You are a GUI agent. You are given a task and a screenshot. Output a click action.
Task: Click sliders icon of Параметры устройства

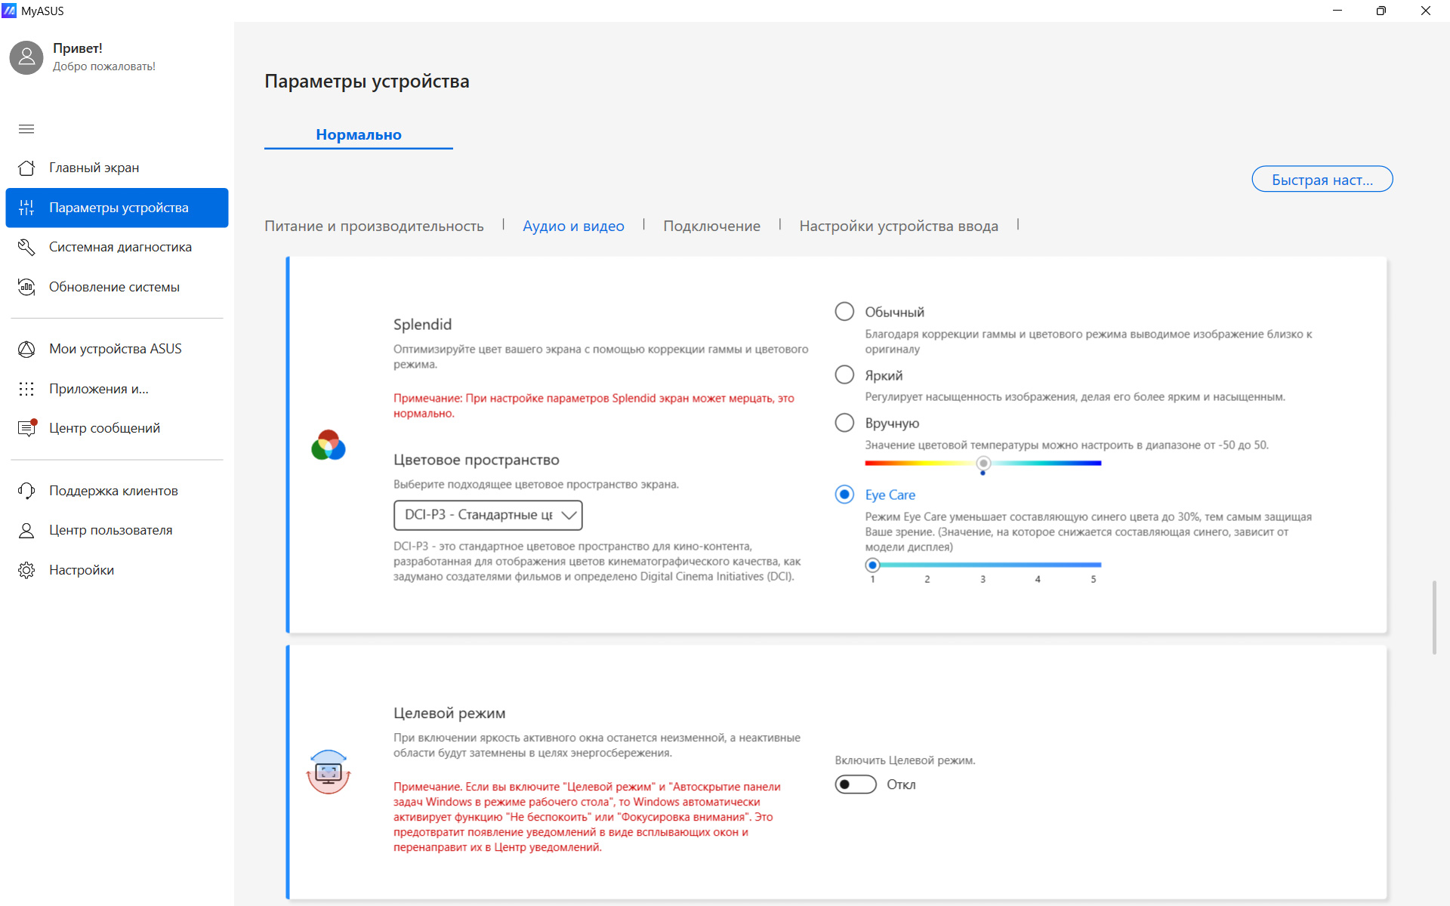(x=26, y=208)
